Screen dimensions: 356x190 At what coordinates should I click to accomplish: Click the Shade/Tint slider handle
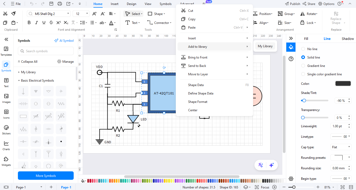coord(304,101)
